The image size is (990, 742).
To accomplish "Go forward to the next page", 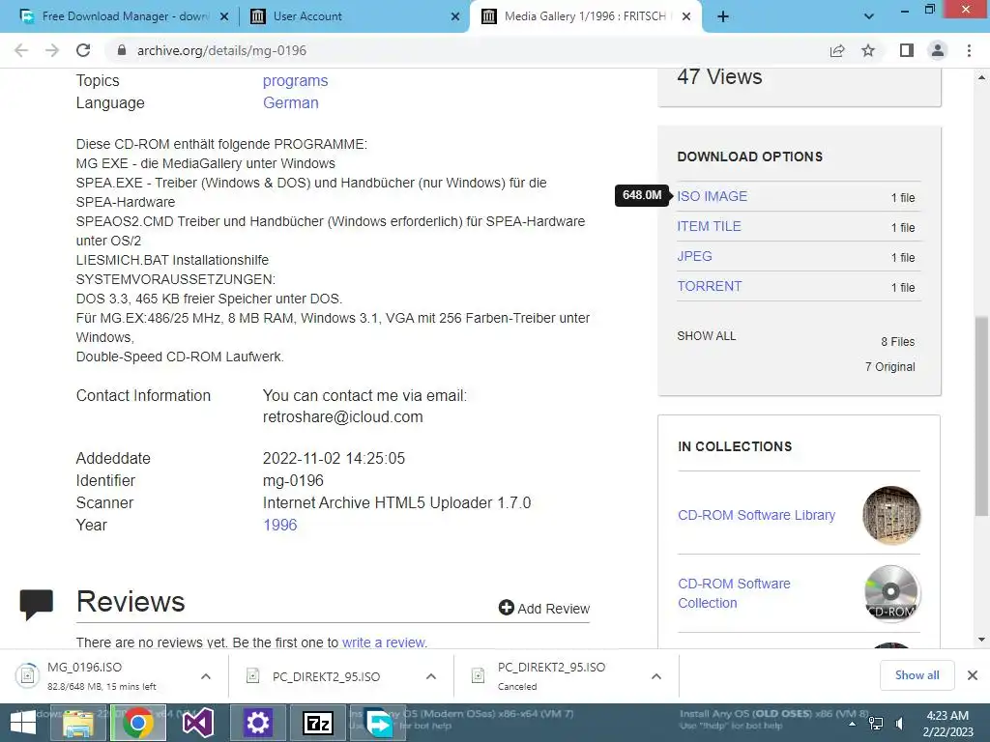I will coord(52,50).
